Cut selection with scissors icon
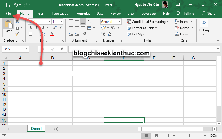 click(17, 22)
